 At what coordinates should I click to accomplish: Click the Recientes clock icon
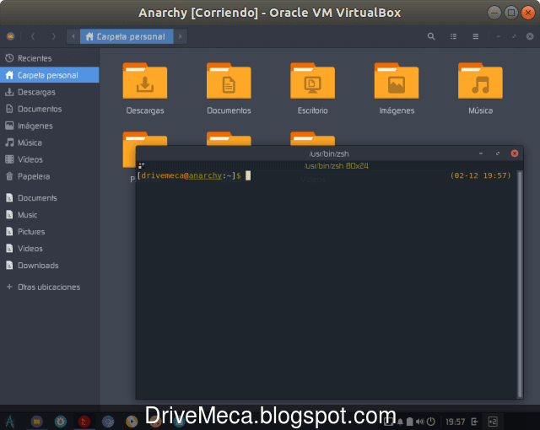(9, 58)
